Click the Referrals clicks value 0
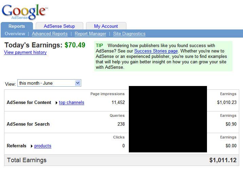The height and width of the screenshot is (171, 243). (123, 146)
